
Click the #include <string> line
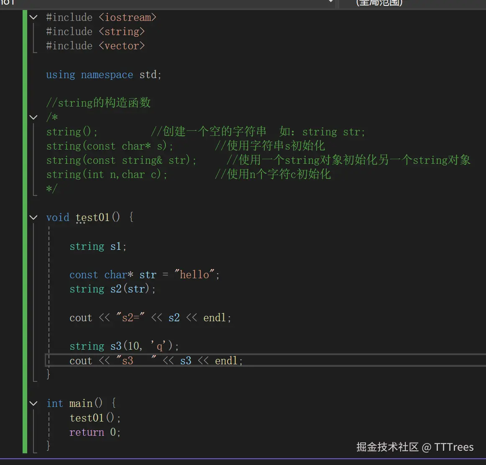point(95,32)
